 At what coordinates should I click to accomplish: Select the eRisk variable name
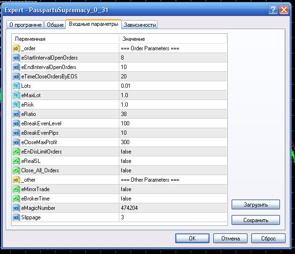pos(27,105)
